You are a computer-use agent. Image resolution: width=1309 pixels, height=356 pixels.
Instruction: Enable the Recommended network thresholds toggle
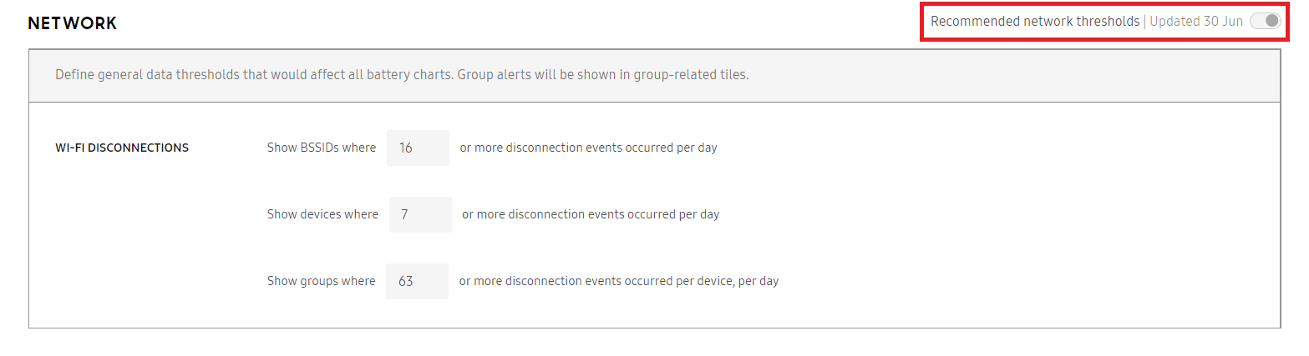coord(1265,22)
